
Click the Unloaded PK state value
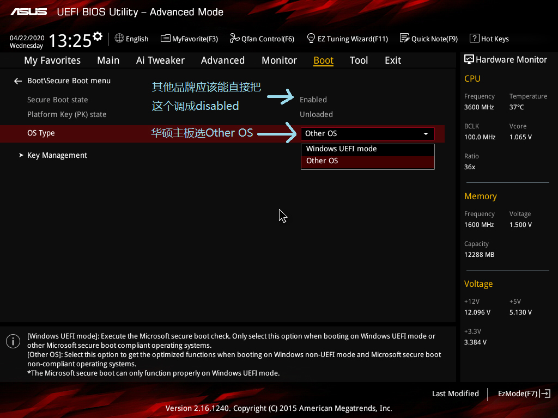point(317,114)
